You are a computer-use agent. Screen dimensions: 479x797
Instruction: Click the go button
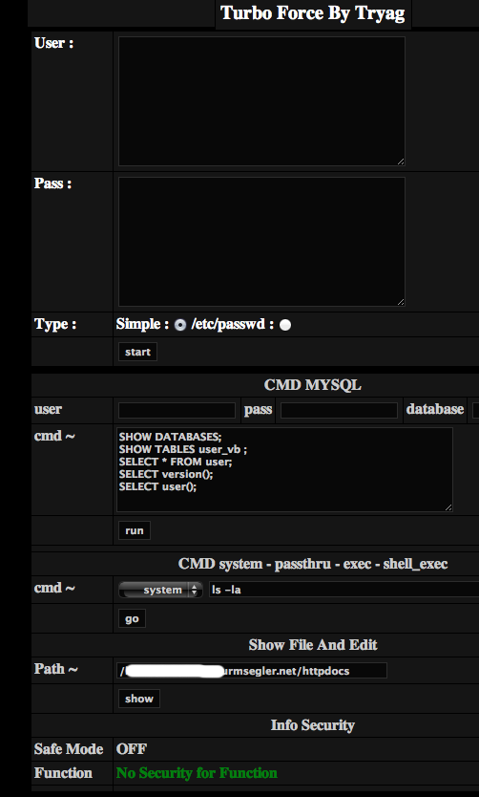[x=132, y=618]
